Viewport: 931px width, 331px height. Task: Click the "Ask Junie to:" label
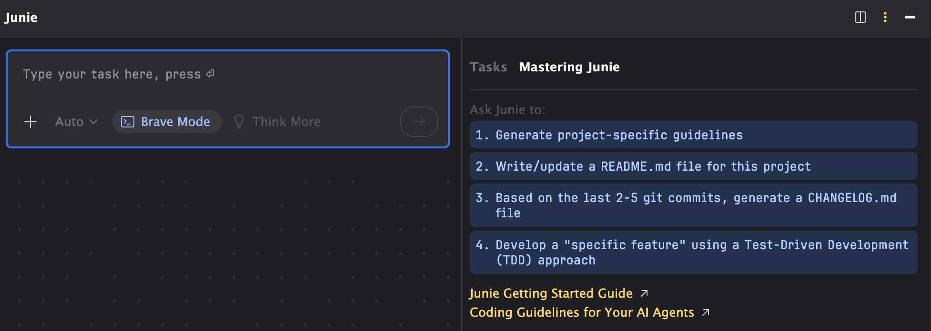tap(507, 110)
